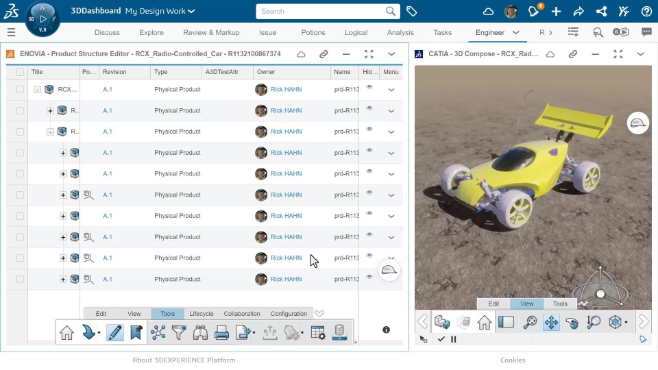The width and height of the screenshot is (658, 370).
Task: Open the network relations icon in ENOVIA toolbar
Action: [158, 332]
